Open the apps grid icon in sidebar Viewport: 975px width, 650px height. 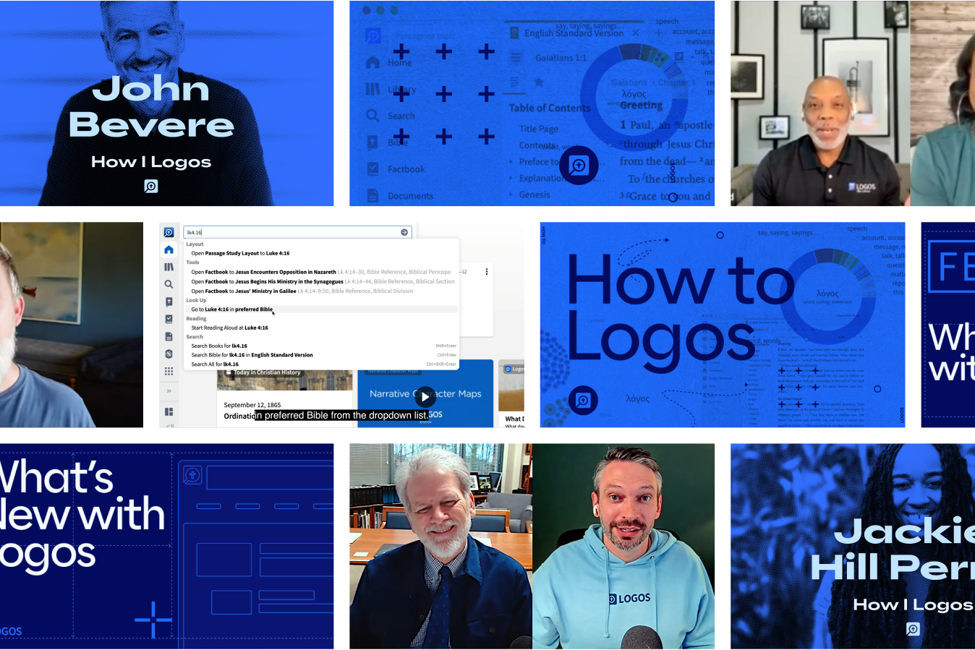(x=169, y=371)
